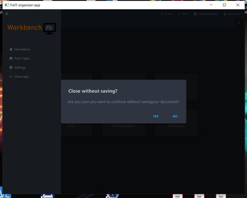Image resolution: width=247 pixels, height=198 pixels.
Task: Minimize the FixIT-organizer-app window
Action: (x=211, y=5)
